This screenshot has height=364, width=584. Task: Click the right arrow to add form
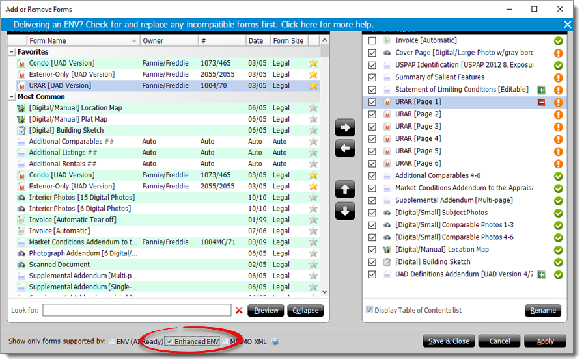coord(344,127)
